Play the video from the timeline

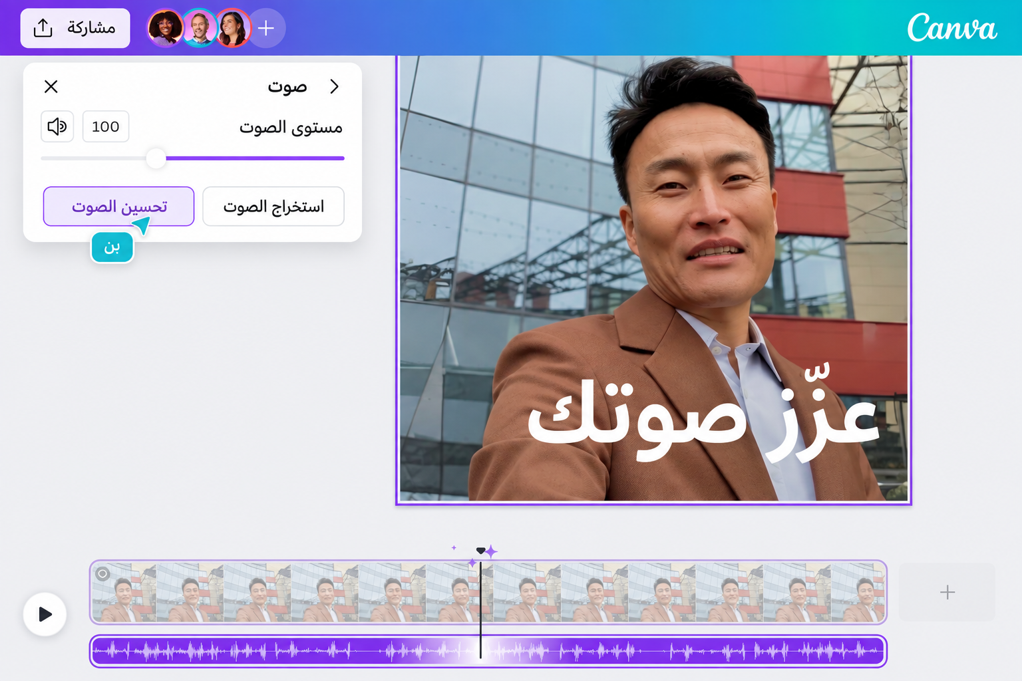tap(45, 614)
